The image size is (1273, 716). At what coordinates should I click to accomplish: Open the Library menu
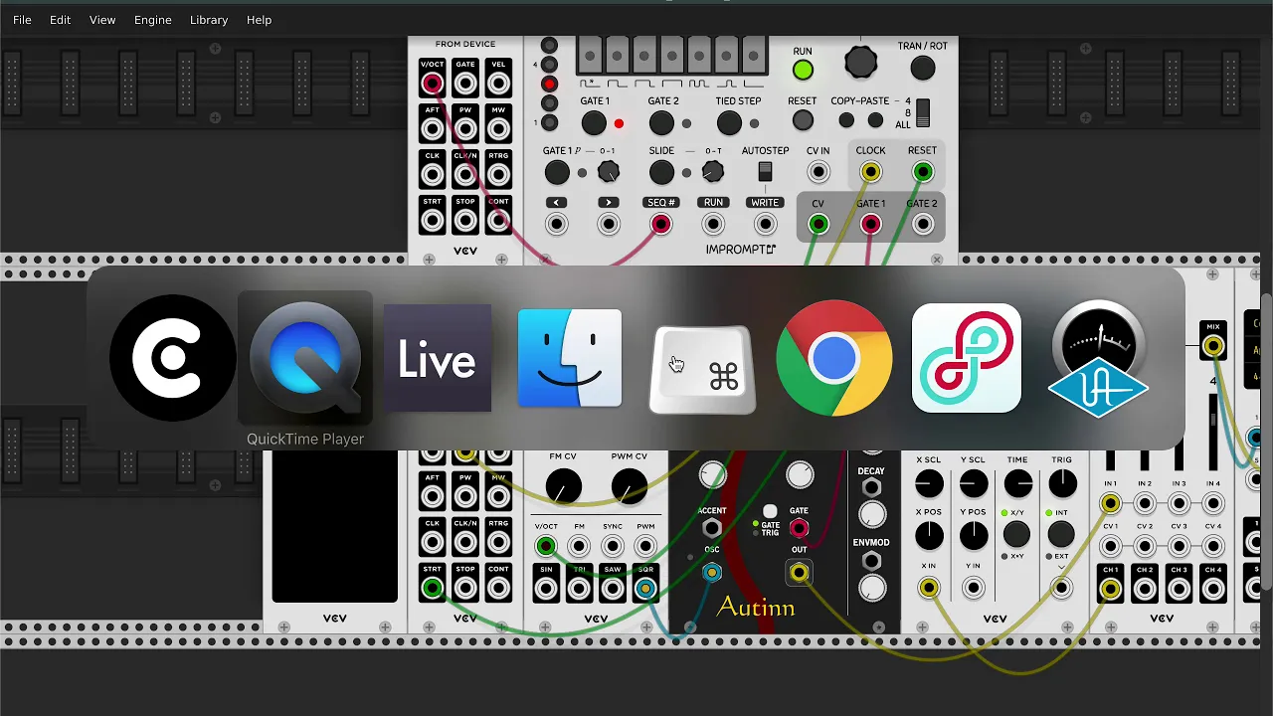pyautogui.click(x=209, y=20)
